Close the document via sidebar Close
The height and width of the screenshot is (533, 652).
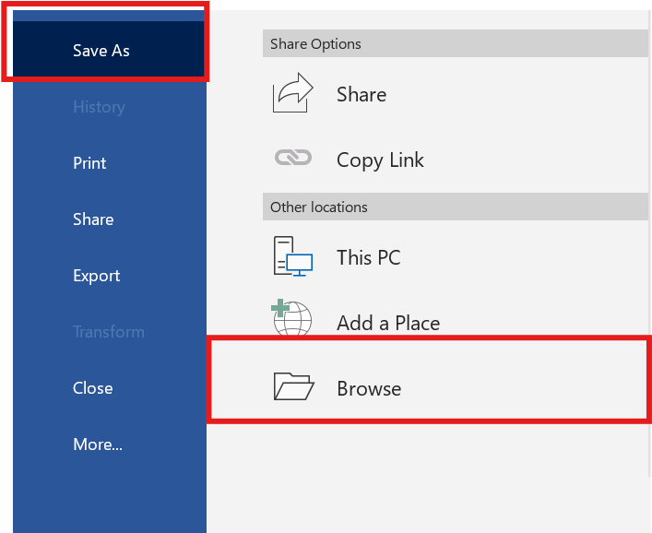[93, 388]
